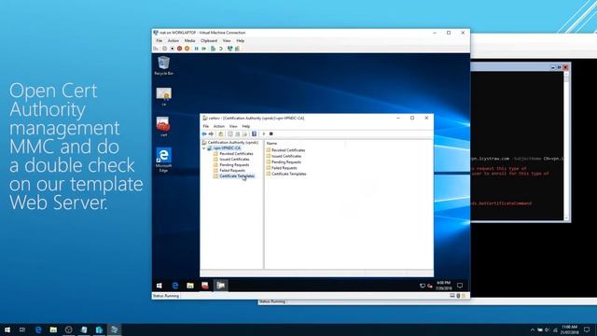This screenshot has width=597, height=336.
Task: Click Shut Down red icon in VM toolbar
Action: coord(180,49)
